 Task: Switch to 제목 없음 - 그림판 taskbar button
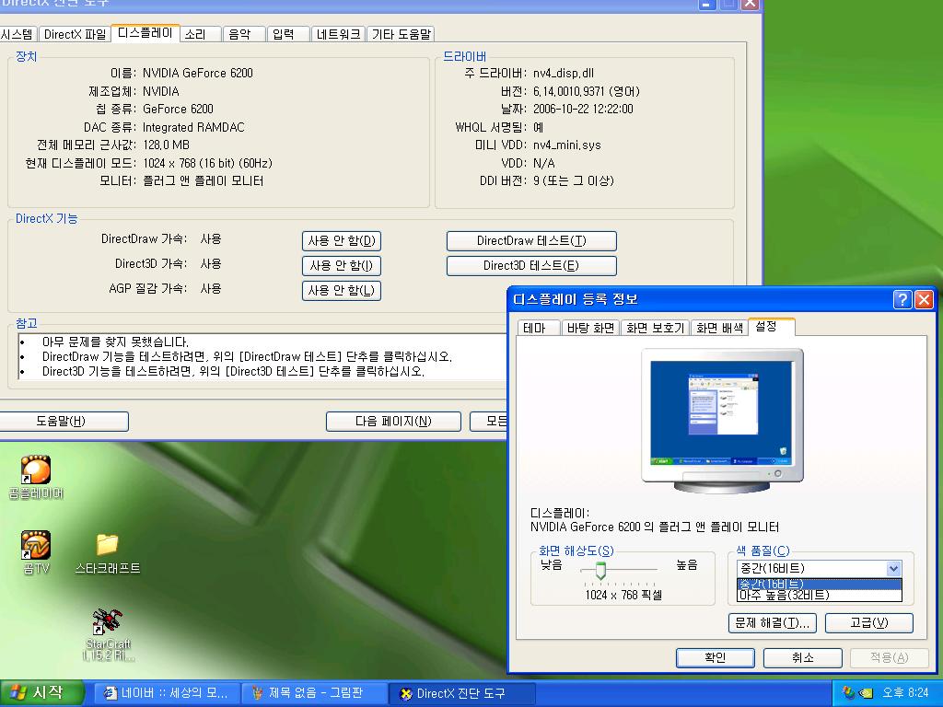315,693
